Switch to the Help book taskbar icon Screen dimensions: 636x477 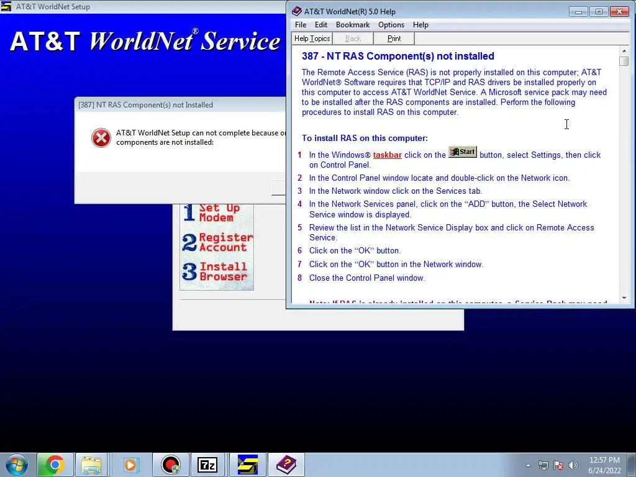coord(286,465)
